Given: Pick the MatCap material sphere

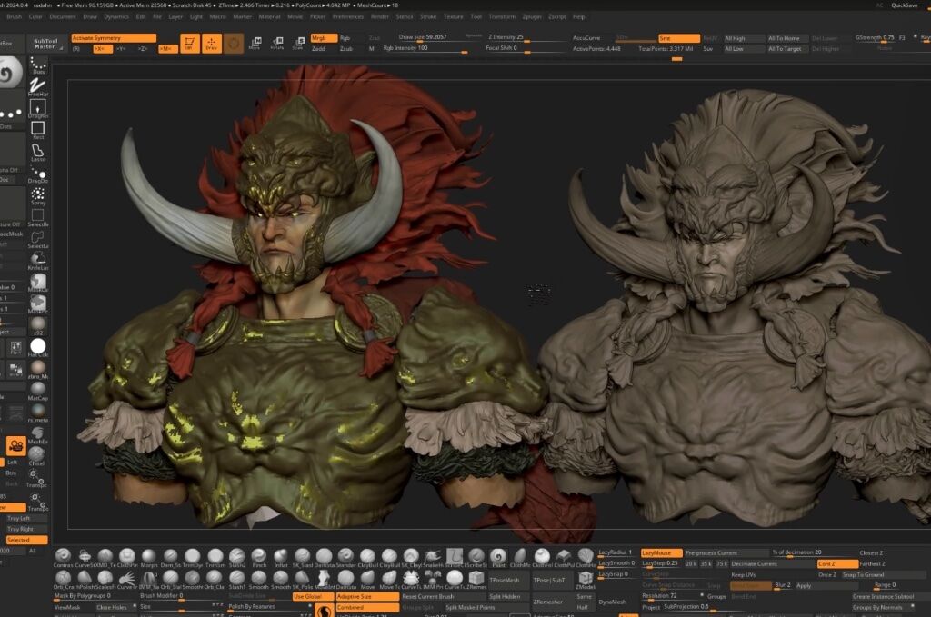Looking at the screenshot, I should (x=38, y=391).
